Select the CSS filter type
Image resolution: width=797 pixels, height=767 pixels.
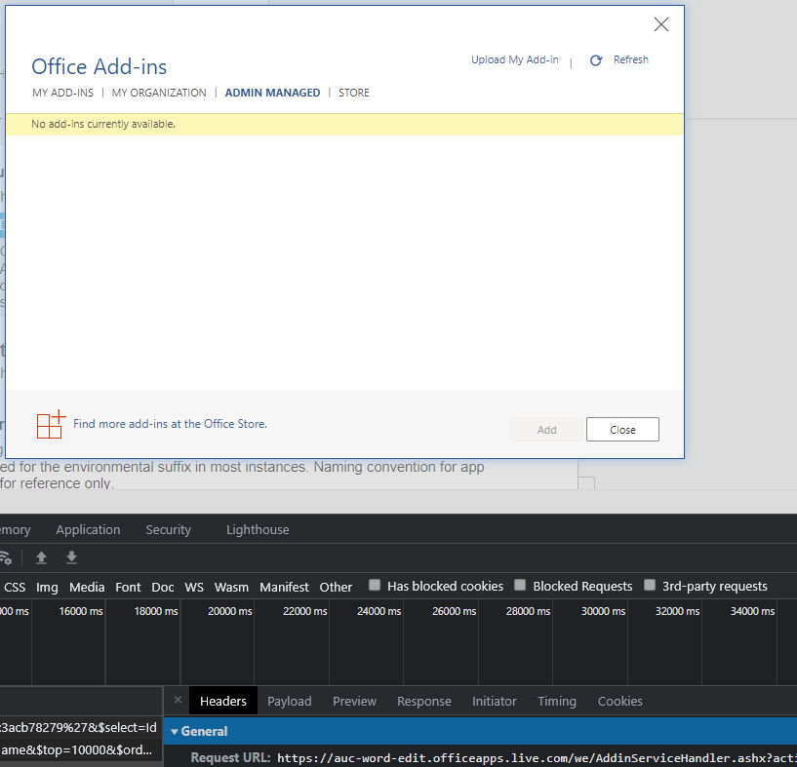coord(14,587)
